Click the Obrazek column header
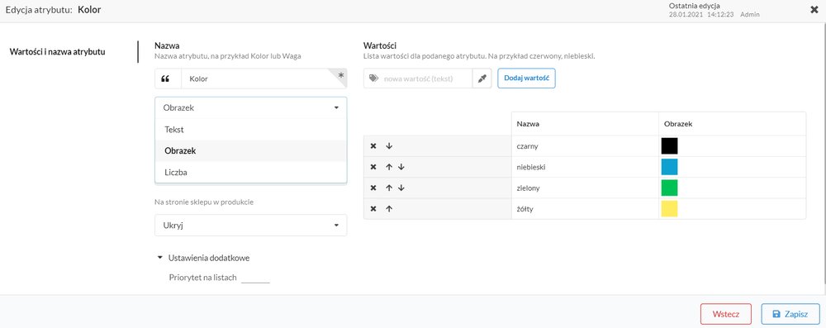The image size is (826, 328). tap(732, 124)
